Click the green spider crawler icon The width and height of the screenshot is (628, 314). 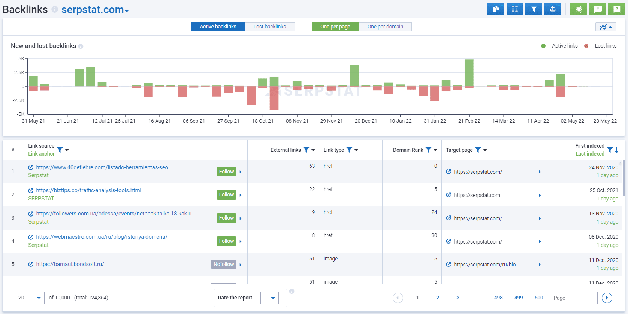(579, 9)
